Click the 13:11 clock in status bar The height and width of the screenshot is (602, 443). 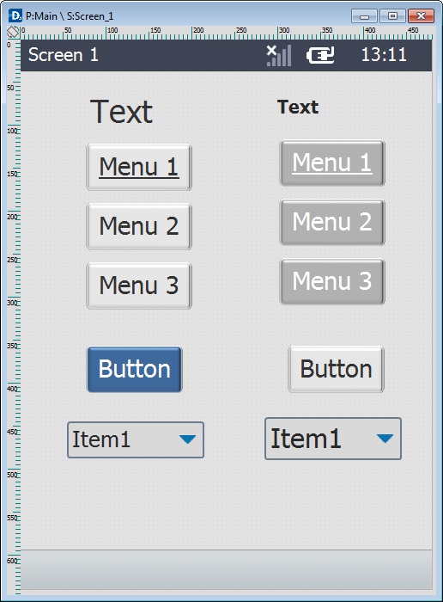pos(384,55)
